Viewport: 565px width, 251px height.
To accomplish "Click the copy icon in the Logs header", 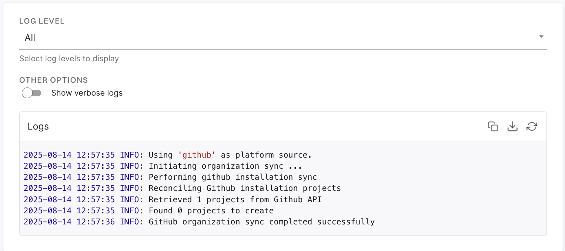I will pyautogui.click(x=493, y=126).
